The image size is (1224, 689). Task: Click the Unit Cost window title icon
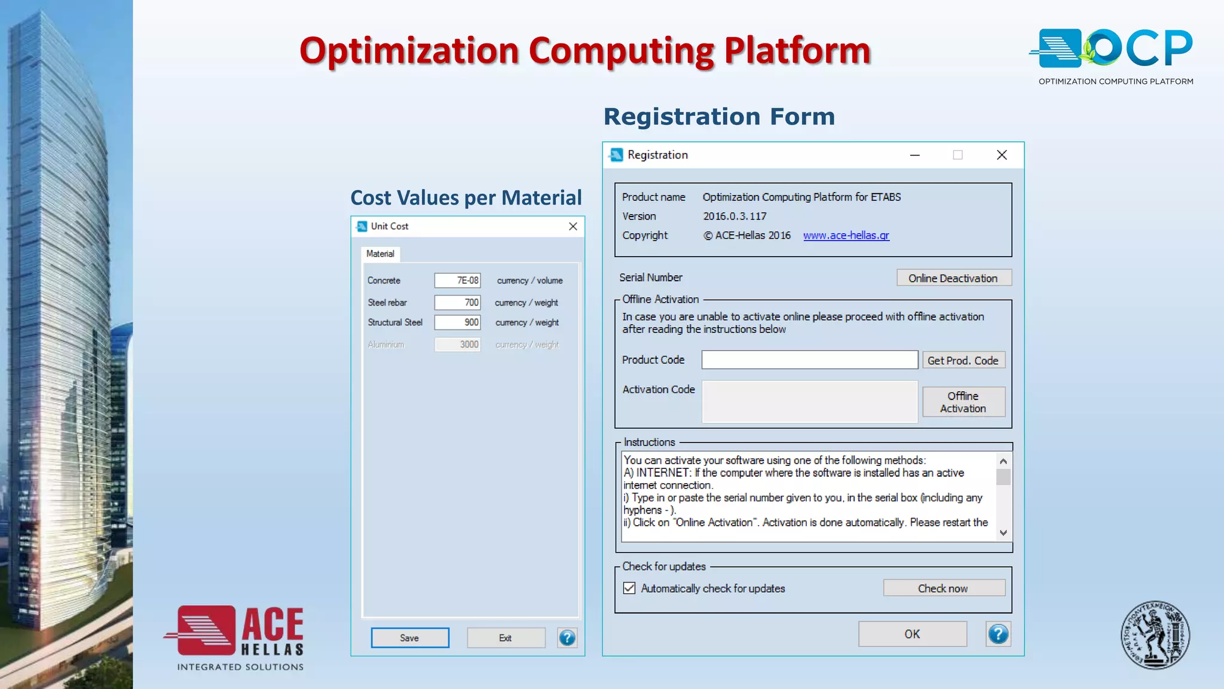pos(362,226)
